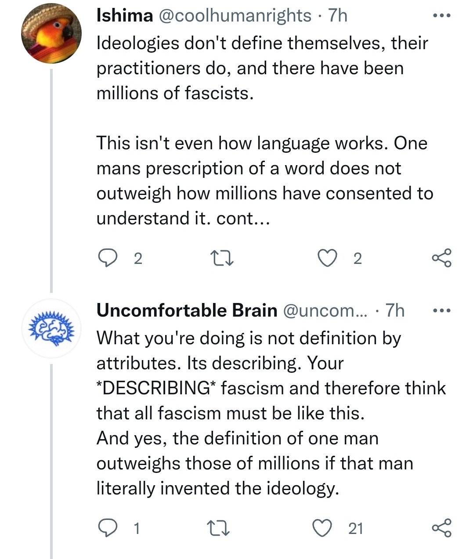Screen dimensions: 466x559
Task: Open more options on Ishima's tweet
Action: pos(441,16)
